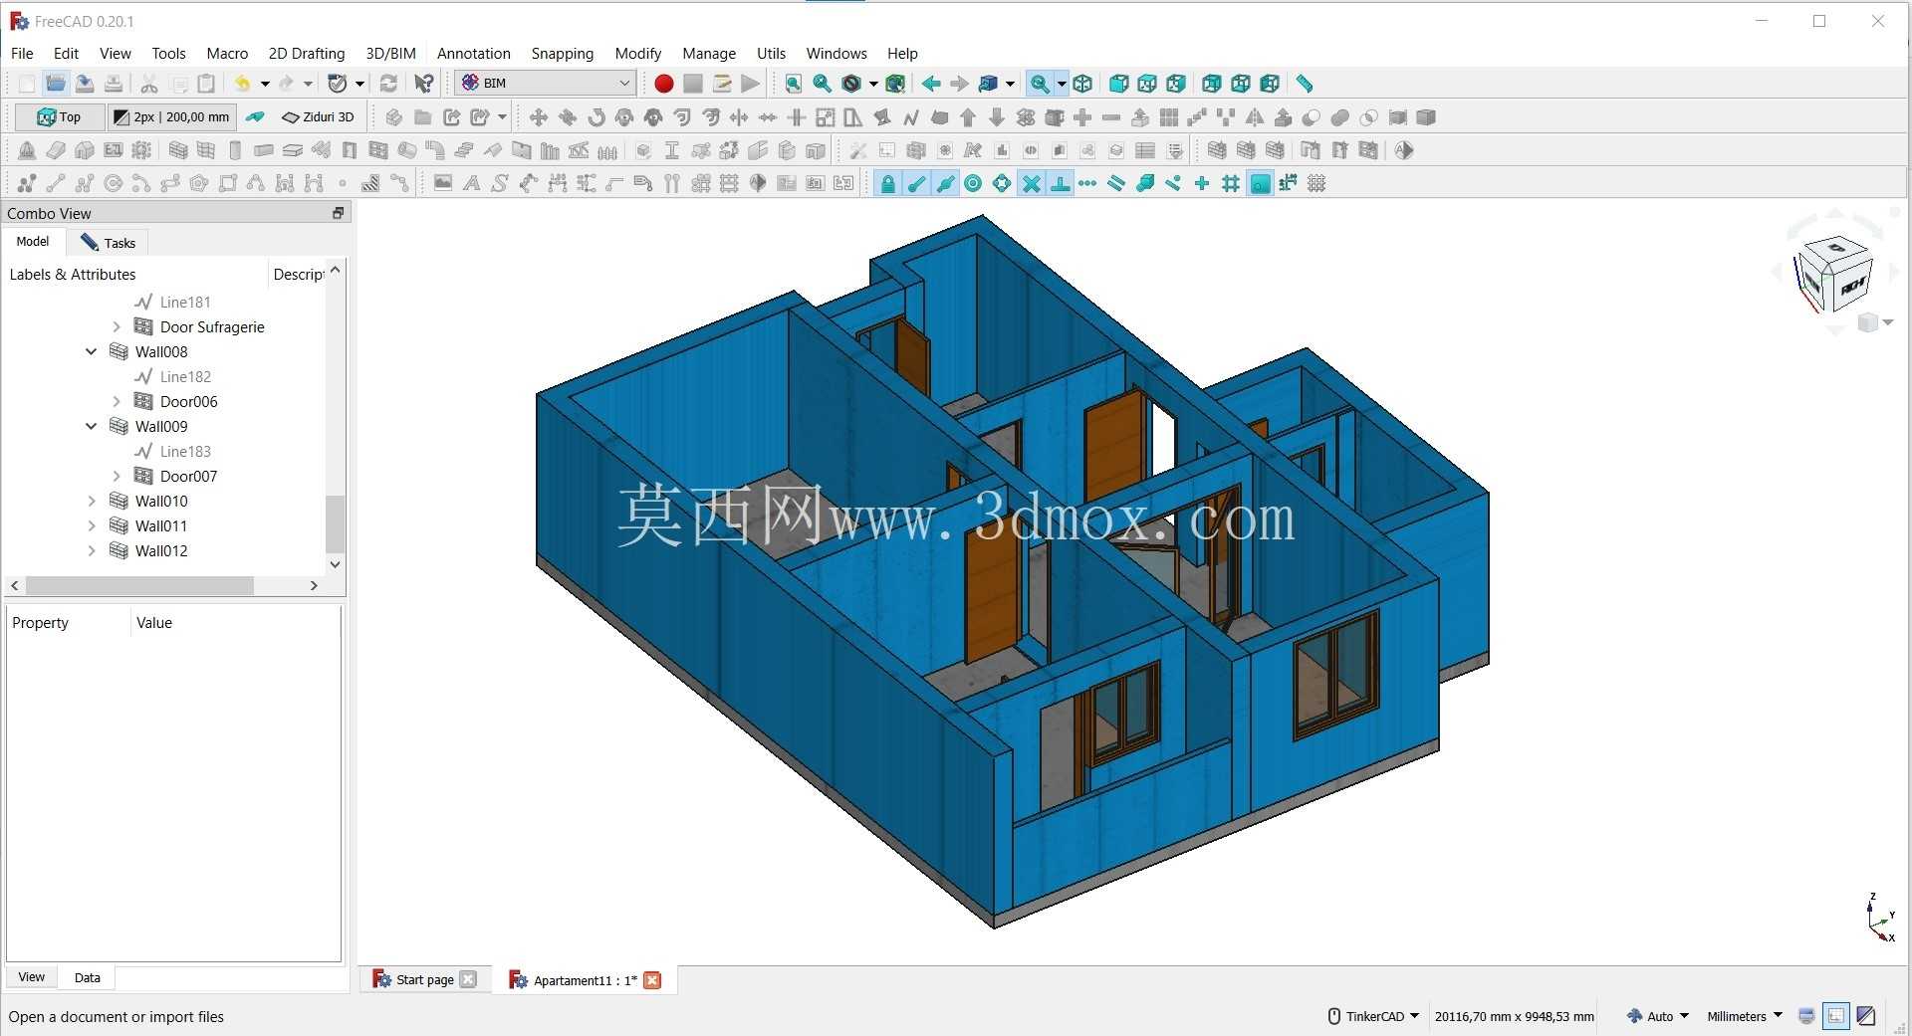
Task: Close the Apartament11 document tab
Action: click(x=652, y=980)
